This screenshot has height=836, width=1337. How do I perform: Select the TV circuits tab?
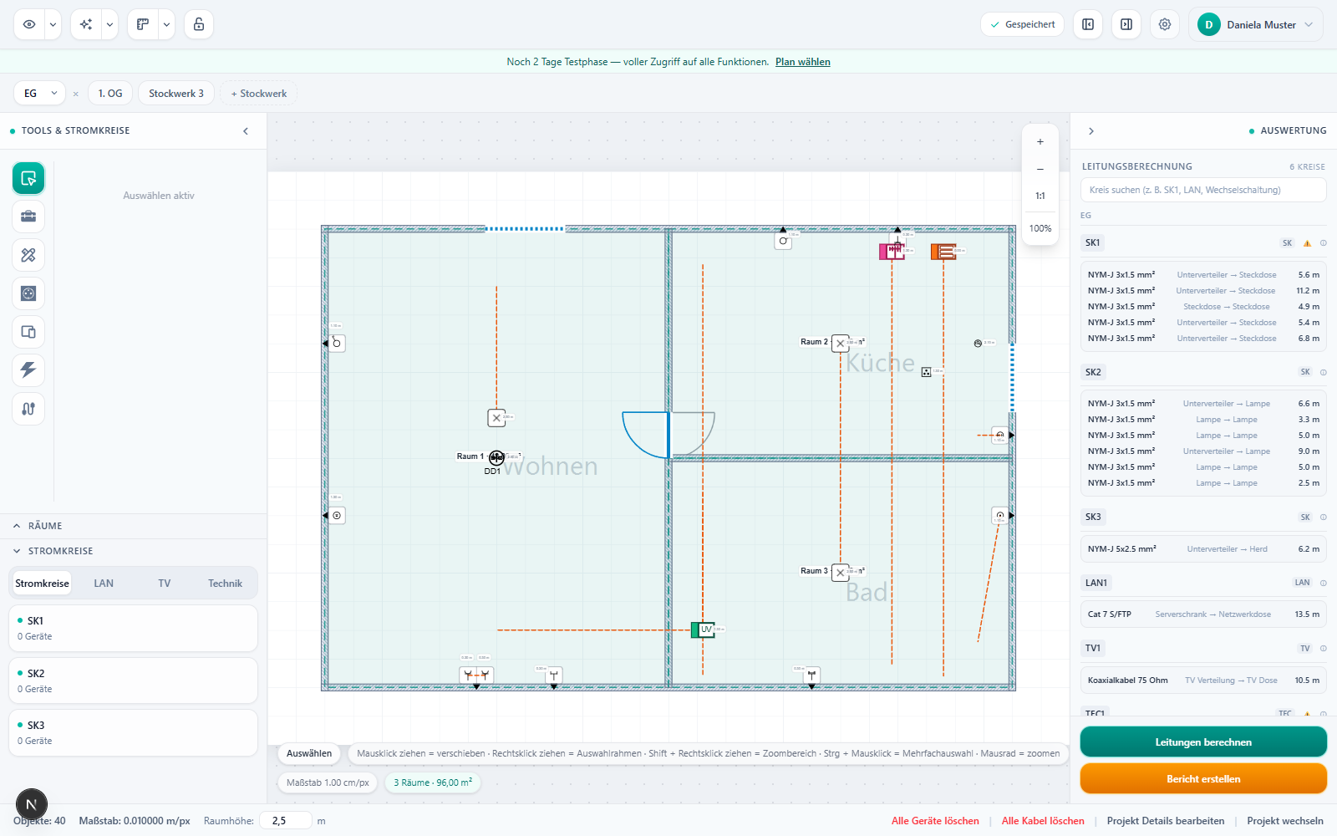[x=165, y=584]
